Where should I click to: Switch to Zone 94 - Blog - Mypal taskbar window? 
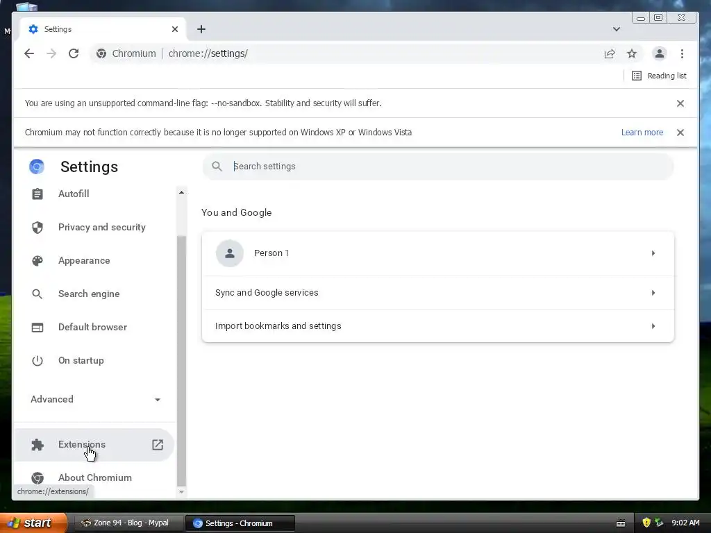(x=128, y=523)
